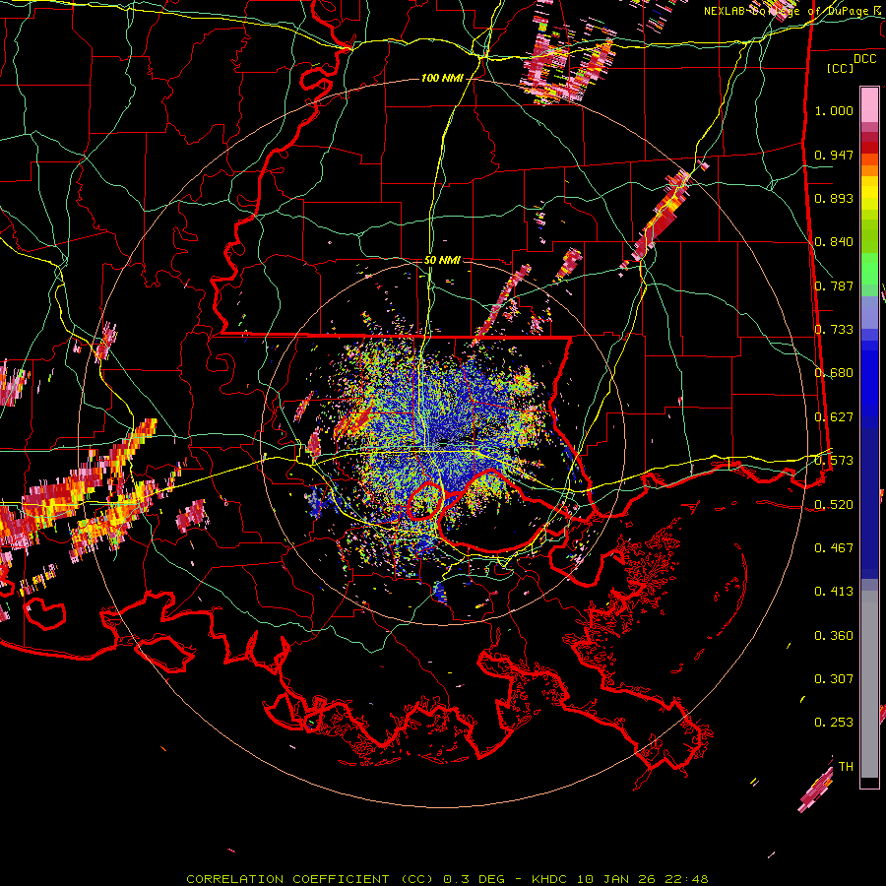Pick the bright green segment of color bar

pyautogui.click(x=869, y=270)
